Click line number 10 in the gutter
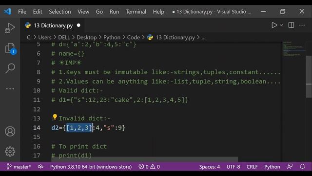This screenshot has height=176, width=312. click(37, 90)
